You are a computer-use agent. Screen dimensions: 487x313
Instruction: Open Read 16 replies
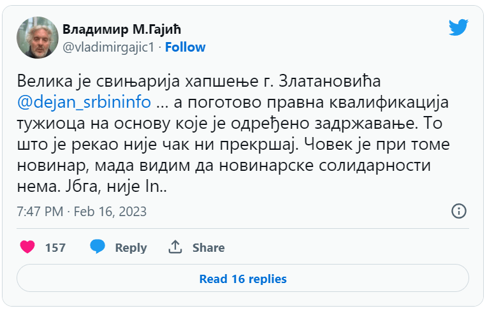point(243,279)
